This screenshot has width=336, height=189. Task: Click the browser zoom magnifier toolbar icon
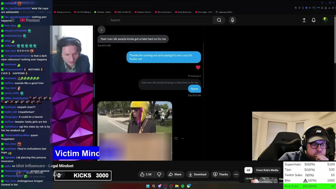pyautogui.click(x=296, y=8)
